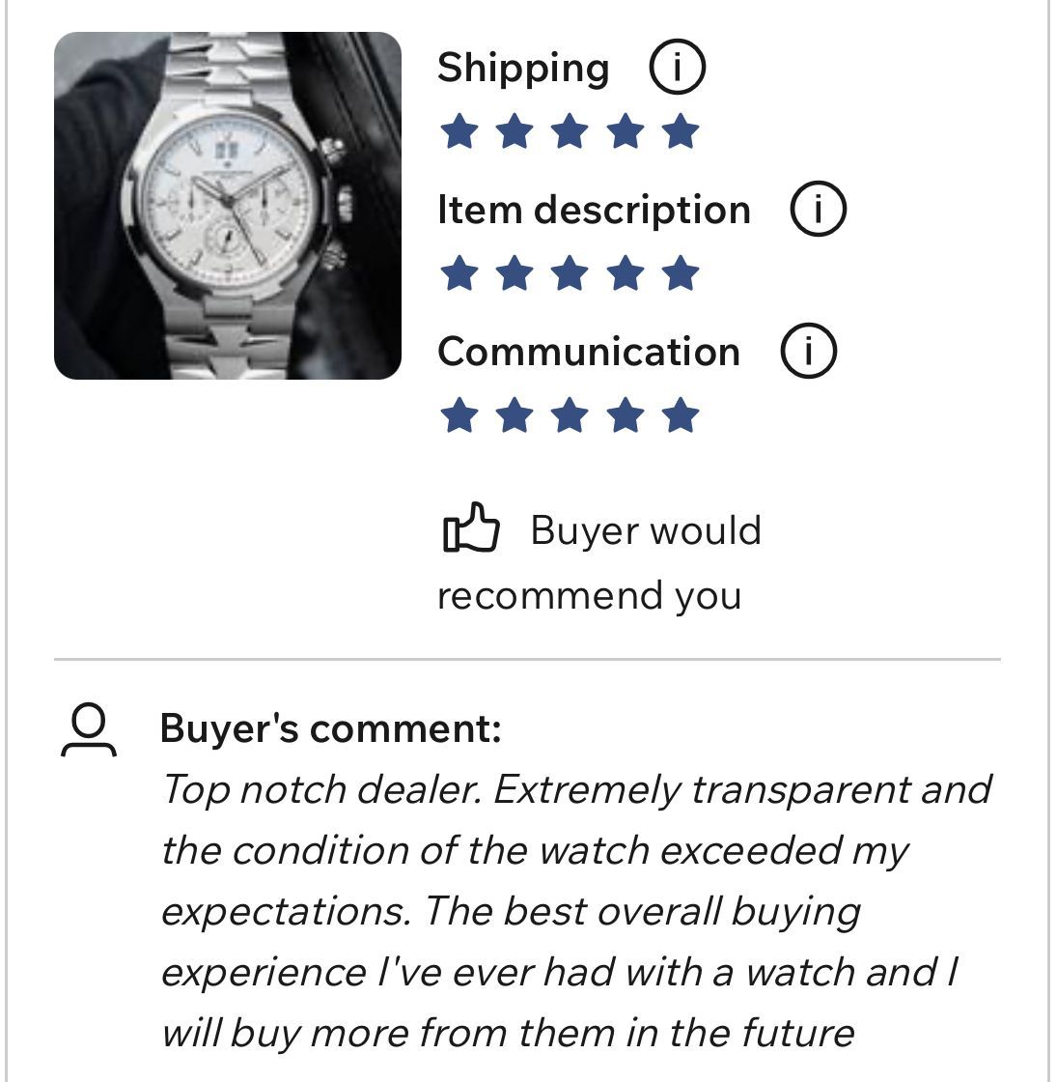The width and height of the screenshot is (1057, 1082).
Task: Open the Item description info icon
Action: 818,210
